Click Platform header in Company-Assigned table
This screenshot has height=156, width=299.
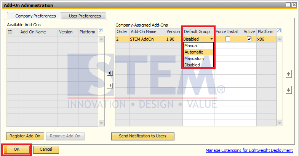tap(266, 32)
